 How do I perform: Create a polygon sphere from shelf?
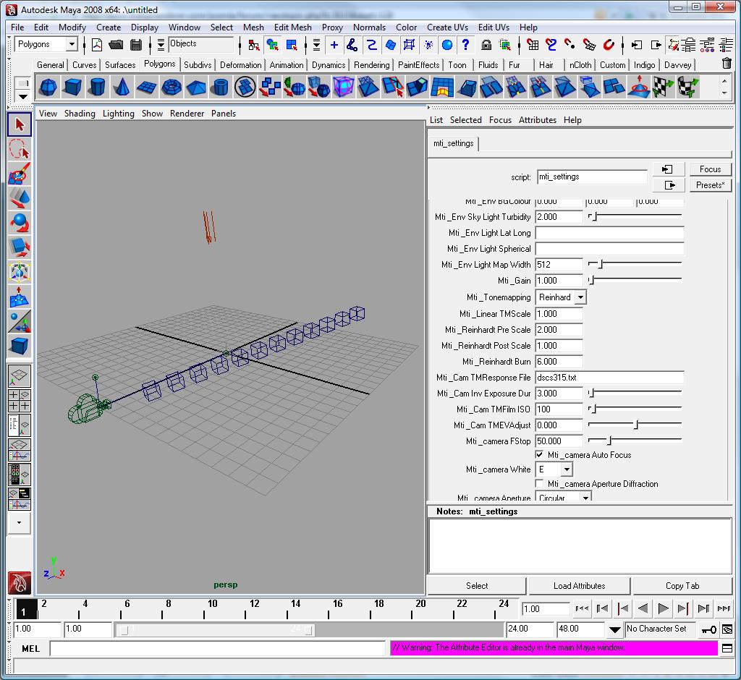(48, 87)
